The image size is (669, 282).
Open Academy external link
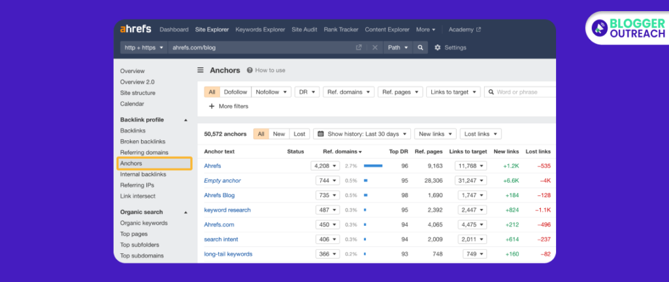click(x=465, y=29)
